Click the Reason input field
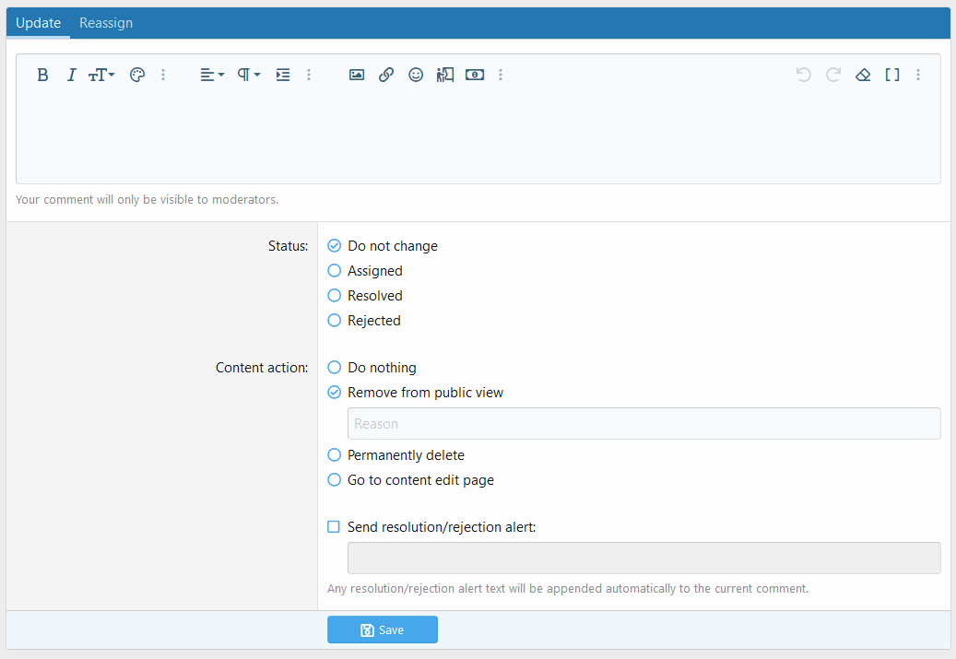The width and height of the screenshot is (956, 659). [x=643, y=424]
